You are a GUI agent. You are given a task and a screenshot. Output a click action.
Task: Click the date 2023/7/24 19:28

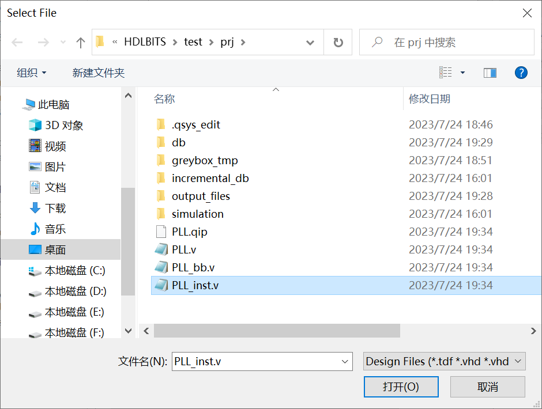[x=451, y=196]
